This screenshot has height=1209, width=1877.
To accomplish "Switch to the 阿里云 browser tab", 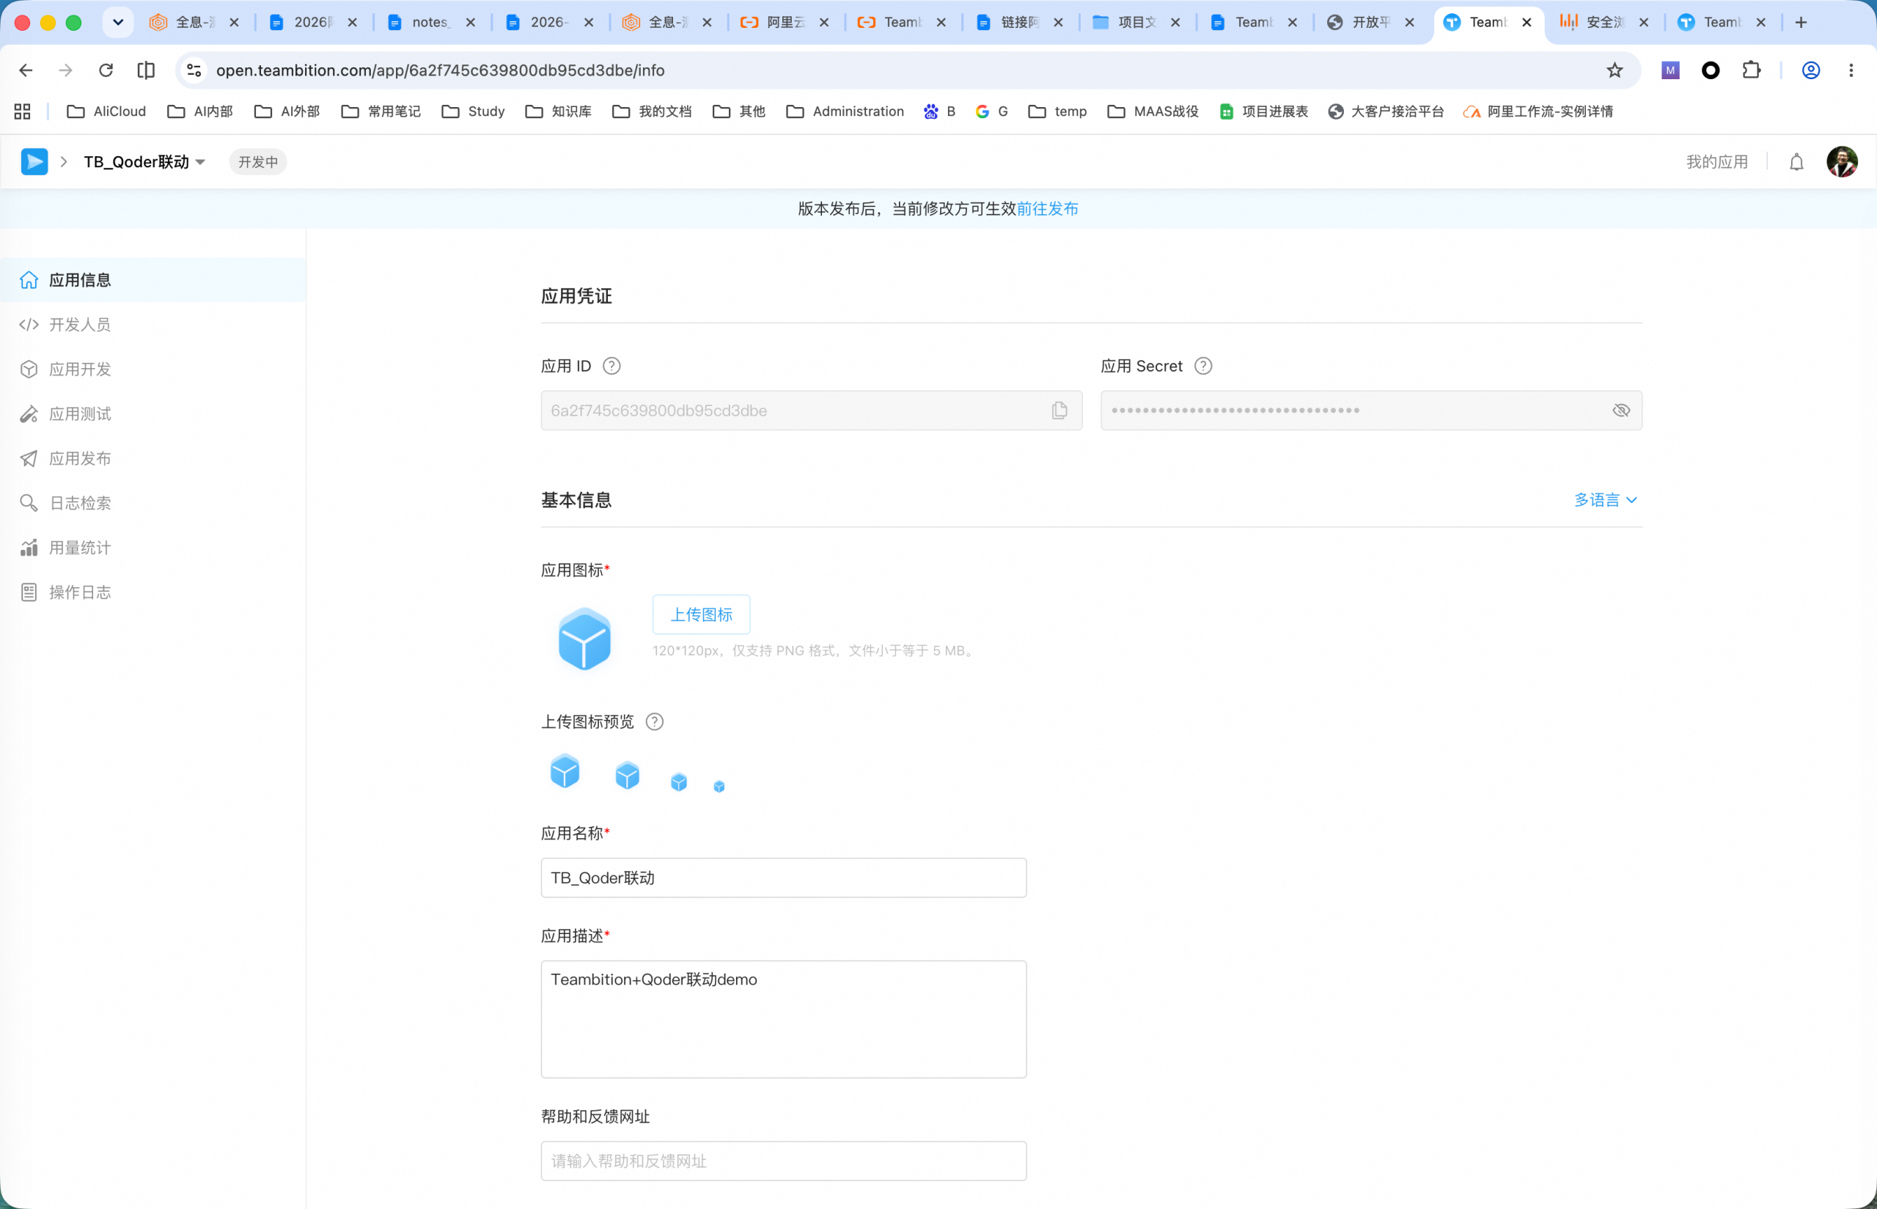I will 785,23.
